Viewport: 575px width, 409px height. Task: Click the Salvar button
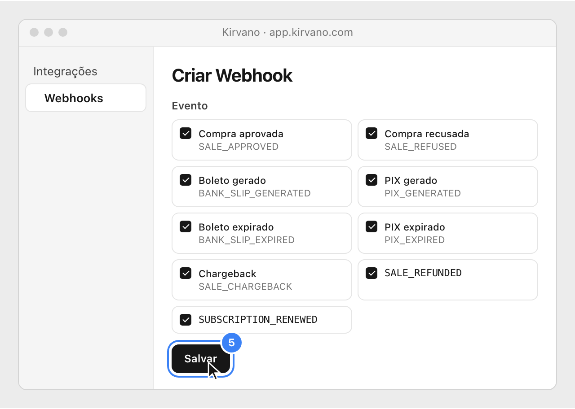pos(201,359)
